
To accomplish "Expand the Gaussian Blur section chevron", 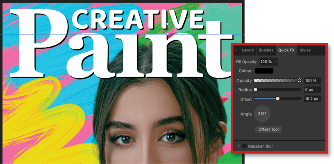I will pos(238,146).
